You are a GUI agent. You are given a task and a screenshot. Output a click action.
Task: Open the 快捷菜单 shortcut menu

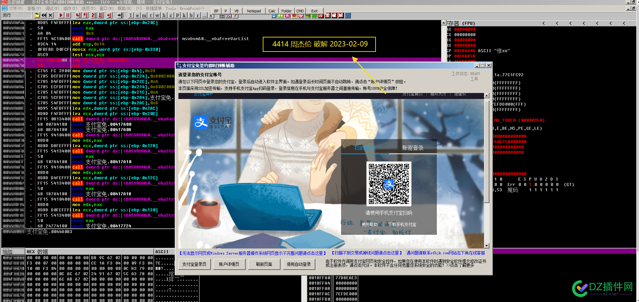(x=154, y=8)
